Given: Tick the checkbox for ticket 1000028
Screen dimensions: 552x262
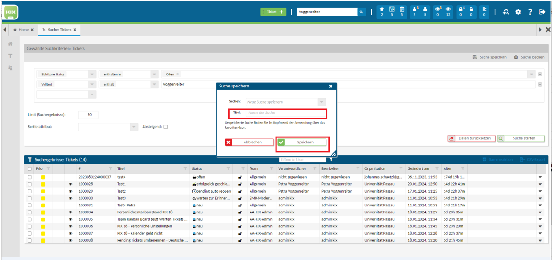Looking at the screenshot, I should pos(30,184).
